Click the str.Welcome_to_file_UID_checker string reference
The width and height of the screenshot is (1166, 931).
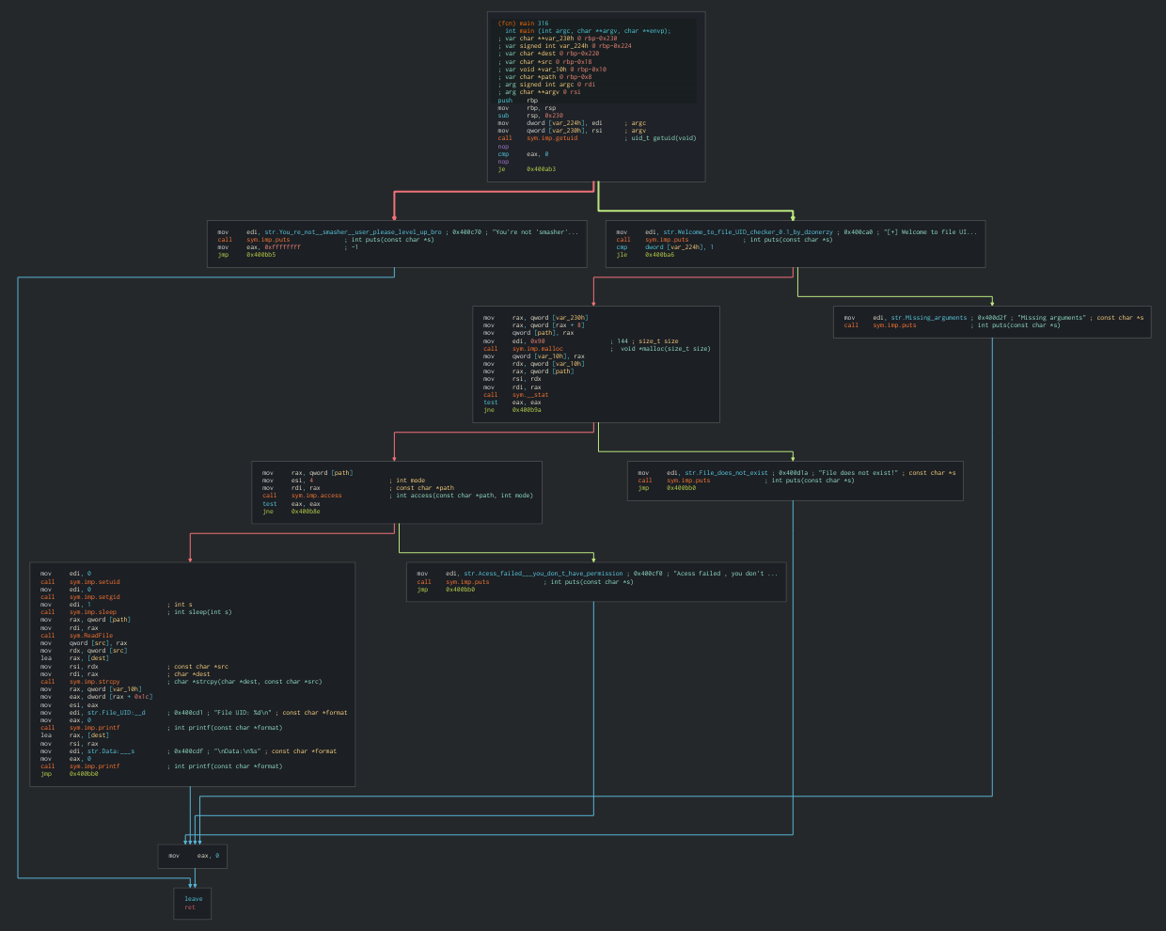coord(751,232)
